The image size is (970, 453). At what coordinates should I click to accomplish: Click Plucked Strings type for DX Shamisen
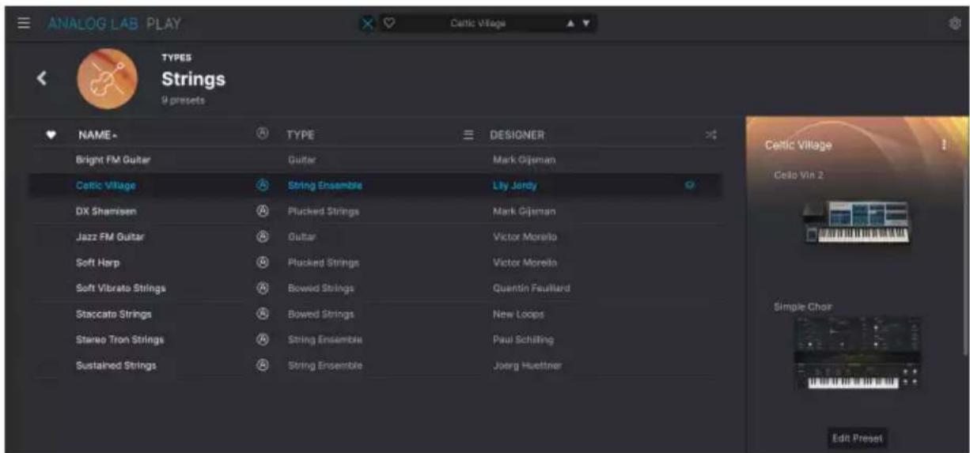tap(324, 212)
